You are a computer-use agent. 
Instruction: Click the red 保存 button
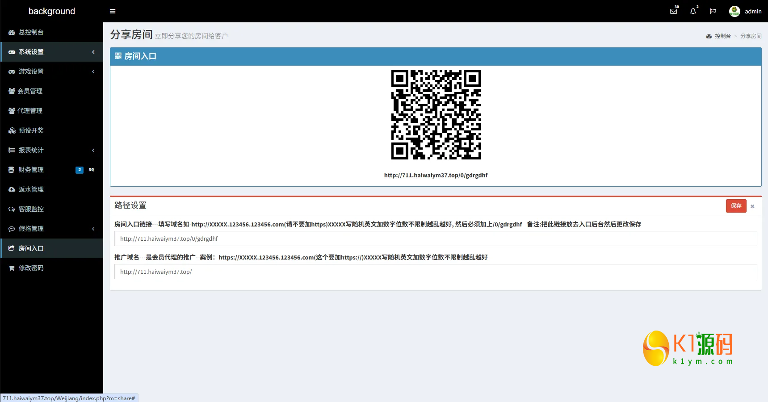point(736,206)
